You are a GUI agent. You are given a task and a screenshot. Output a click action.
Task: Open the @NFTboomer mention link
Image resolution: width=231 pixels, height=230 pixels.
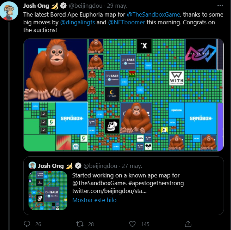pyautogui.click(x=127, y=22)
